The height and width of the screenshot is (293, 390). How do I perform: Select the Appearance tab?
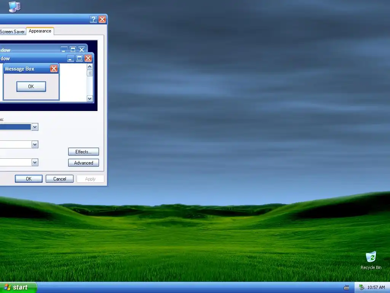click(40, 31)
